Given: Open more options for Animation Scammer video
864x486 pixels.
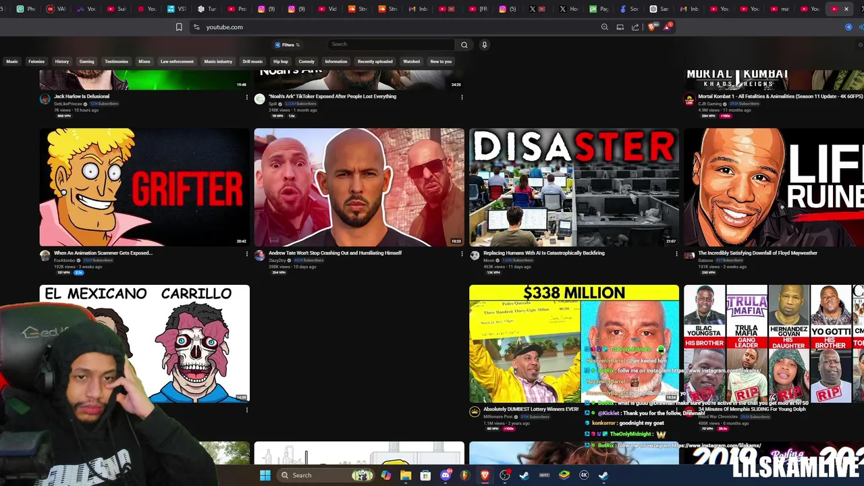Looking at the screenshot, I should point(247,254).
